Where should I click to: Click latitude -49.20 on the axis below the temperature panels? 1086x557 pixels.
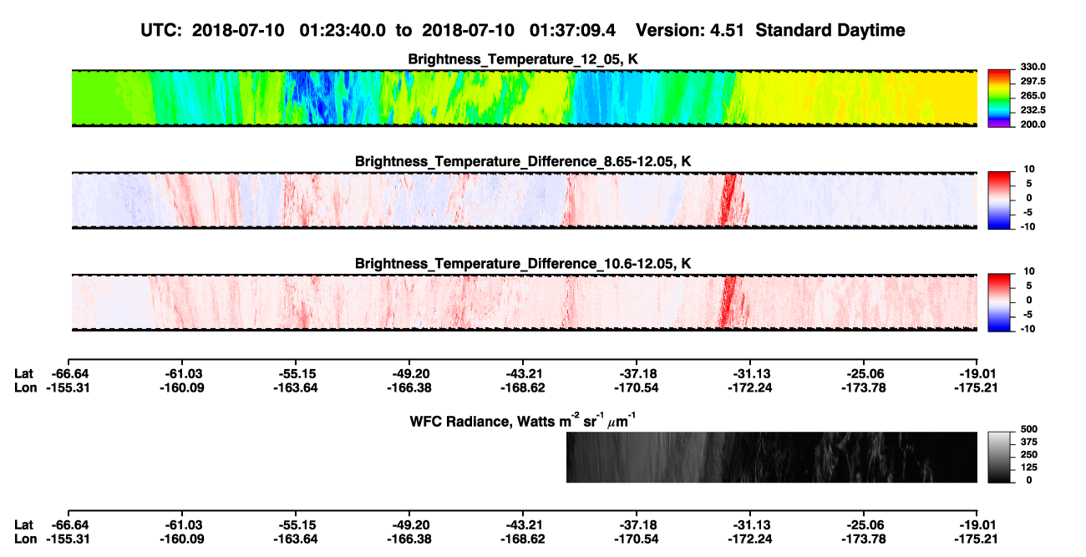409,373
